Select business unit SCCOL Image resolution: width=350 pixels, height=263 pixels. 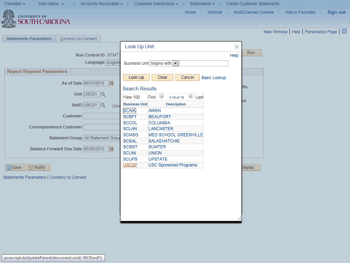[x=130, y=123]
